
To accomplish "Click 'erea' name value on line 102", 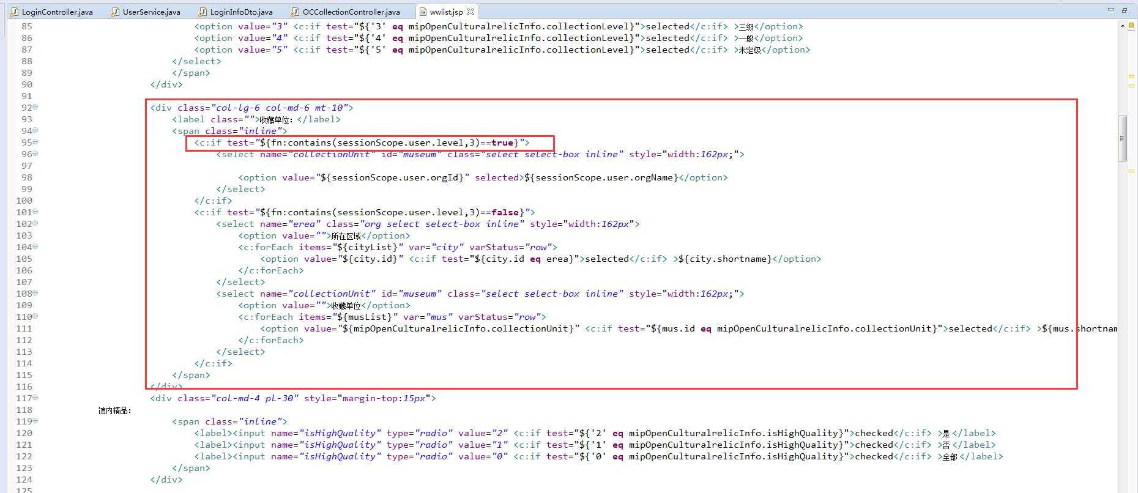I will (304, 224).
